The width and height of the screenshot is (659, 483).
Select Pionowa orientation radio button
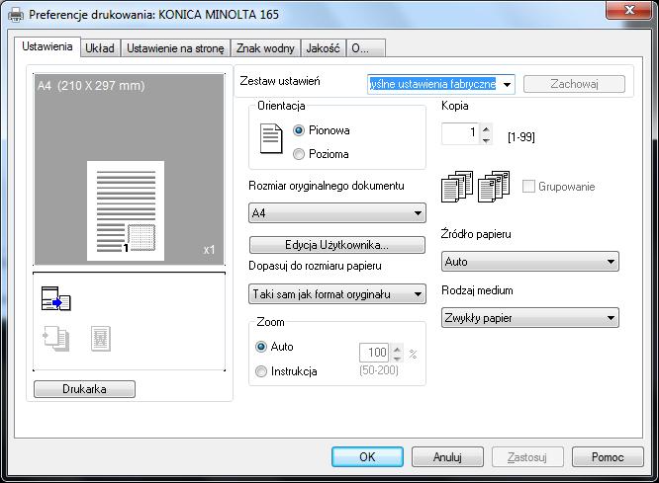pyautogui.click(x=299, y=130)
